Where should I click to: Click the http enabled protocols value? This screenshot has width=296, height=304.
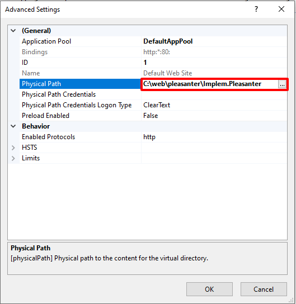click(149, 137)
